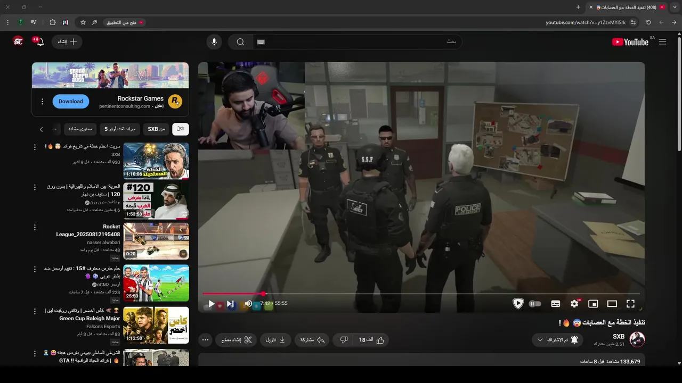Open the SXB channel avatar

637,339
